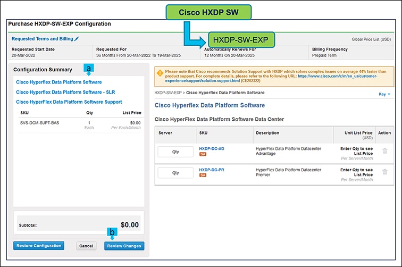Open Cisco HyperFlex Data Platform Software Support
The width and height of the screenshot is (402, 267).
click(x=69, y=102)
